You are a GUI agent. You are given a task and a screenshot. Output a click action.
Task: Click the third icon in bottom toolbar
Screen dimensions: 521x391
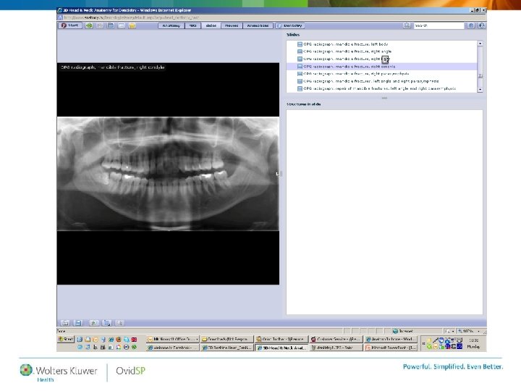pos(94,323)
